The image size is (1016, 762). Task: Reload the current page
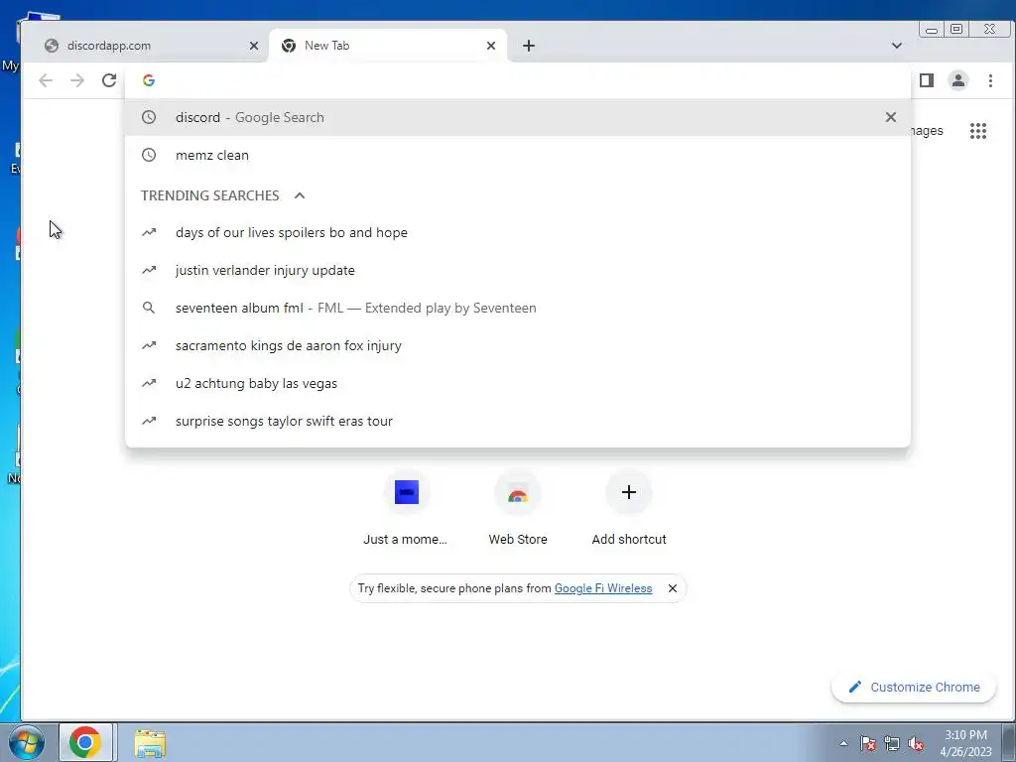[x=109, y=80]
